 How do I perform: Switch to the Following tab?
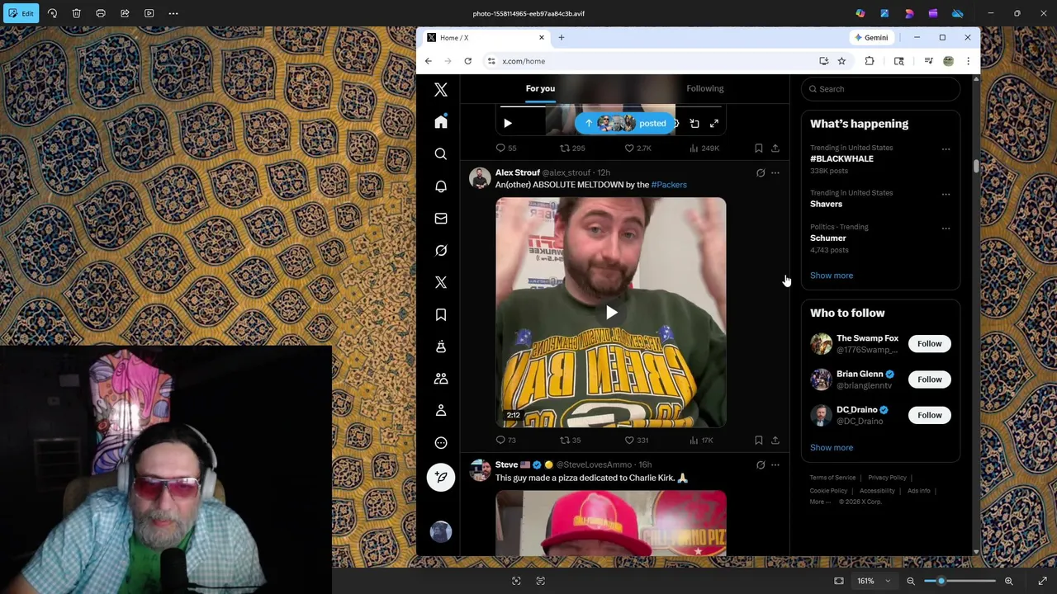tap(704, 88)
